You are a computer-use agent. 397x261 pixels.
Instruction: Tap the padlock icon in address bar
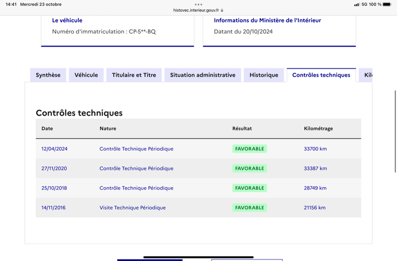(222, 10)
